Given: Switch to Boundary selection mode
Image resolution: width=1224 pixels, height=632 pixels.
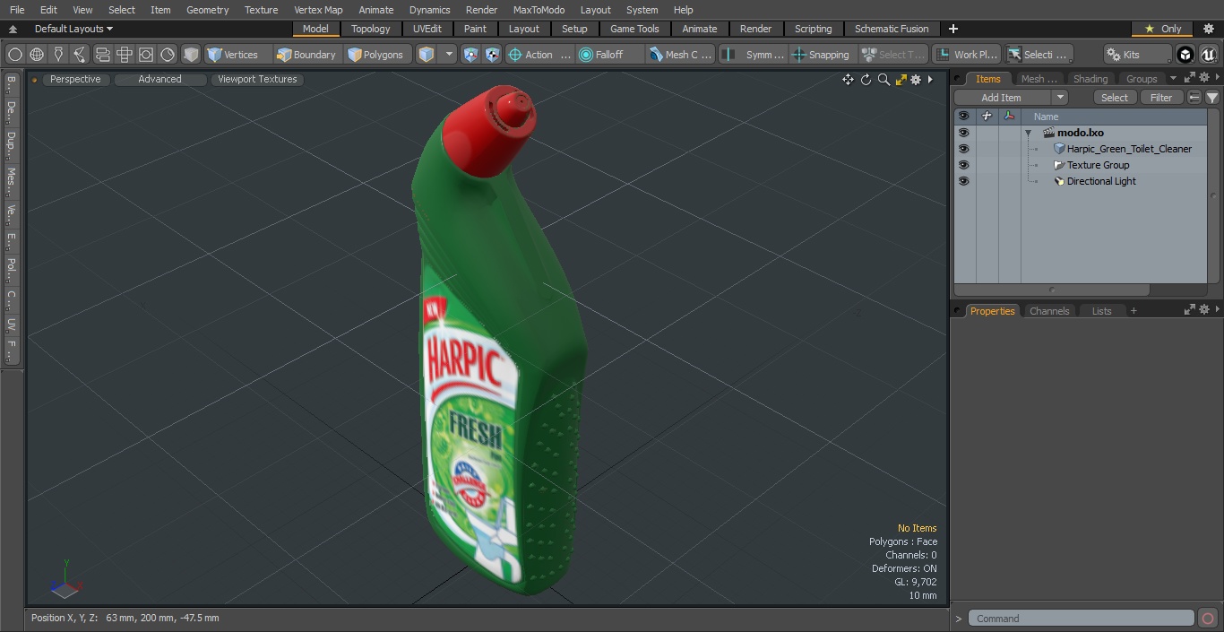Looking at the screenshot, I should 307,55.
